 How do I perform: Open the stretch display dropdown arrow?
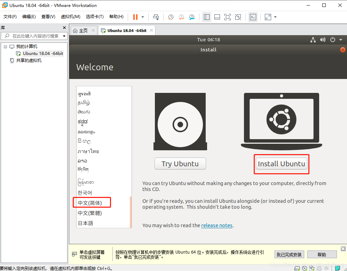click(x=275, y=17)
